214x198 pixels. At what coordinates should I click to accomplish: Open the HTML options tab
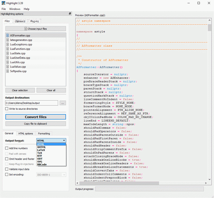pos(26,134)
